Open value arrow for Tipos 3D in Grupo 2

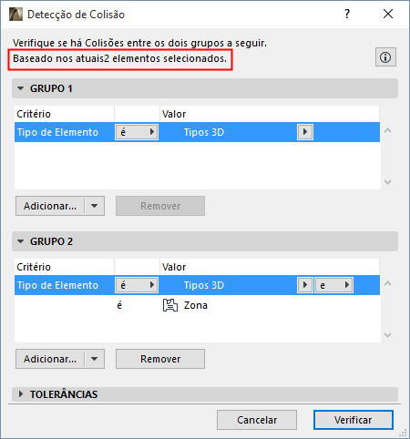coord(305,285)
